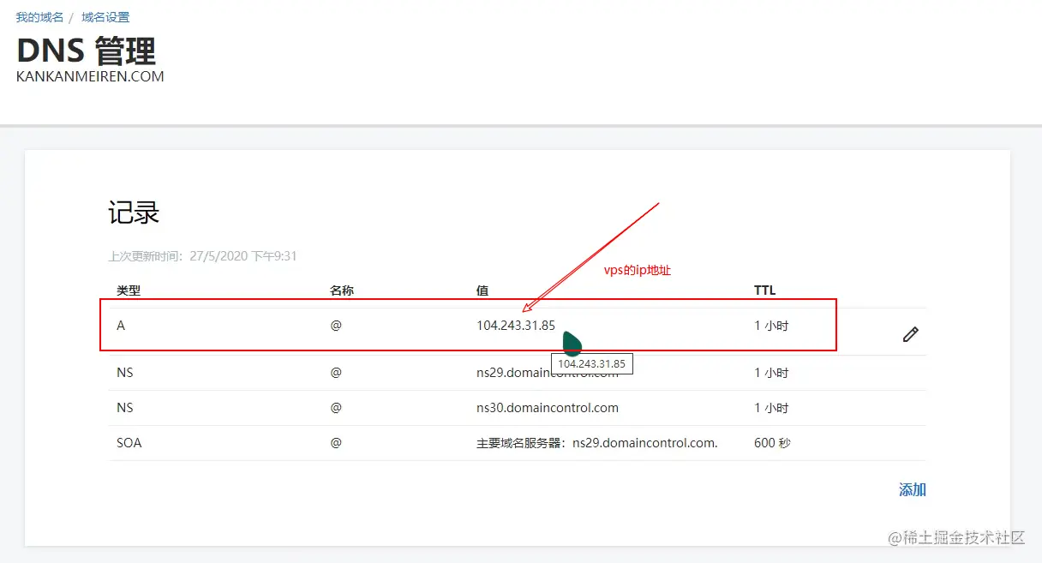Click the DNS 管理 page heading
1042x563 pixels.
pos(86,51)
